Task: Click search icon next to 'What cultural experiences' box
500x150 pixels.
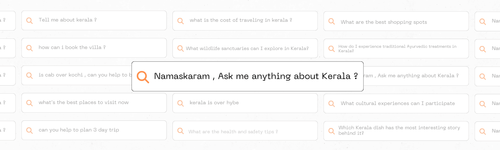Action: 331,103
